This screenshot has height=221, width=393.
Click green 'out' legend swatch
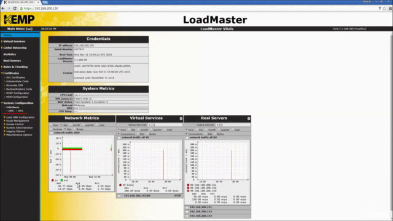[x=61, y=180]
